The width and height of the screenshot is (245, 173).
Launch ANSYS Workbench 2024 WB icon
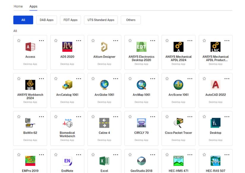click(30, 85)
